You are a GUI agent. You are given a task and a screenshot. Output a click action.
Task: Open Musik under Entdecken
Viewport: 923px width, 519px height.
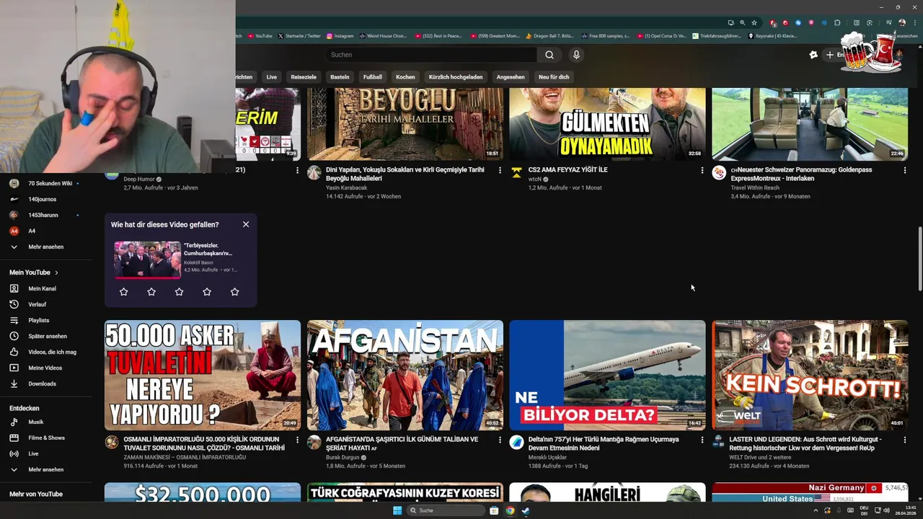pyautogui.click(x=36, y=422)
